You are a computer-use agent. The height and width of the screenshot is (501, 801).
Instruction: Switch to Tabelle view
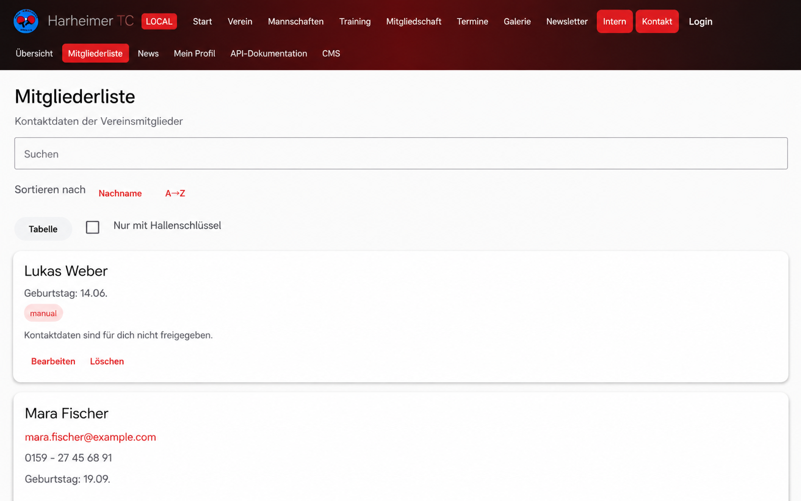coord(43,229)
